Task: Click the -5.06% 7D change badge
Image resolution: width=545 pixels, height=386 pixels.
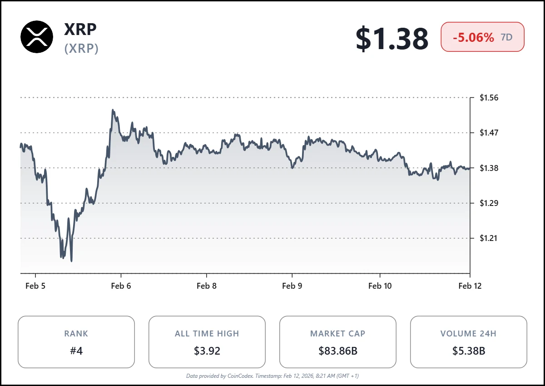Action: [x=482, y=37]
